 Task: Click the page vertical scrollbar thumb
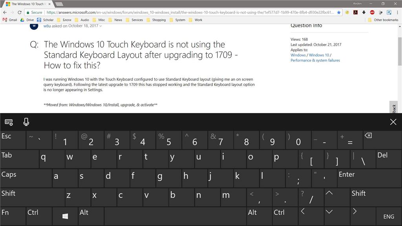coord(399,51)
